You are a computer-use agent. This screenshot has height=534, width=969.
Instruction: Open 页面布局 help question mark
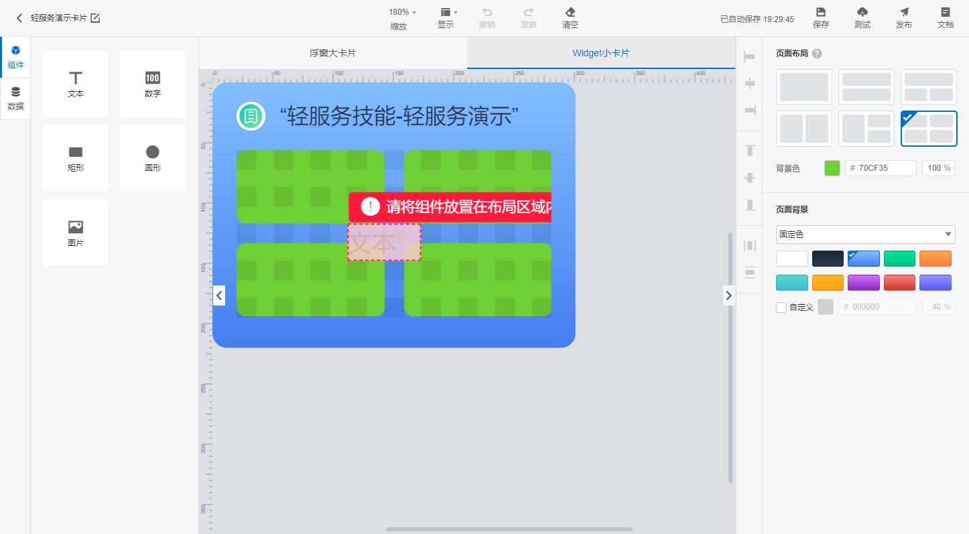coord(817,54)
